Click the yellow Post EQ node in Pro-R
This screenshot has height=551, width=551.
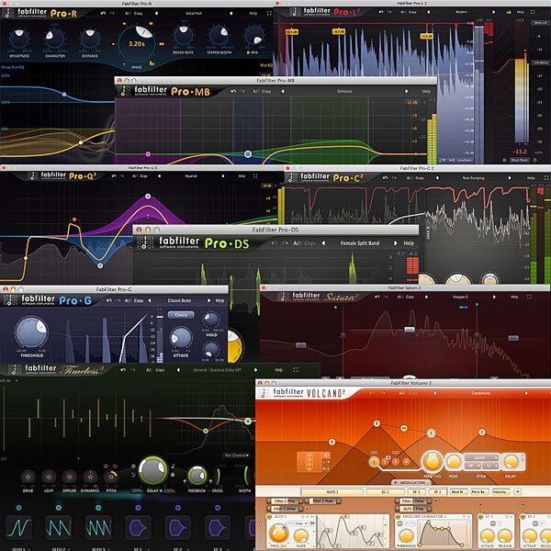click(81, 142)
